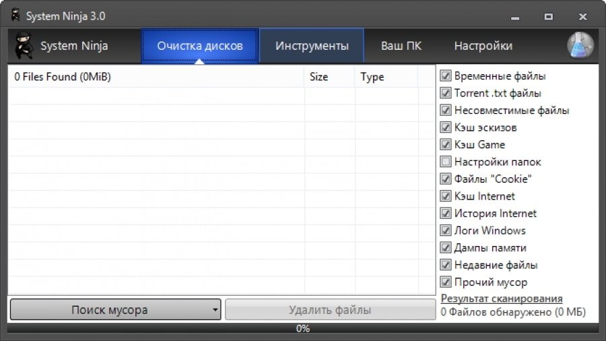
Task: Uncheck the Временные файлы checkbox
Action: [445, 76]
